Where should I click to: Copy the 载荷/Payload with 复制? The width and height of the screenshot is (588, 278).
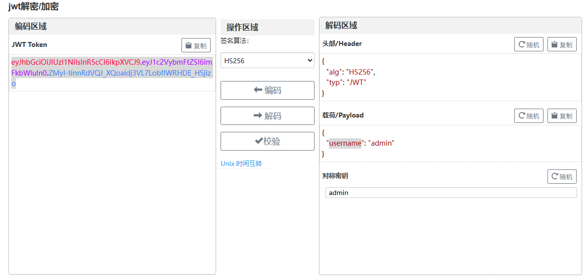tap(562, 116)
